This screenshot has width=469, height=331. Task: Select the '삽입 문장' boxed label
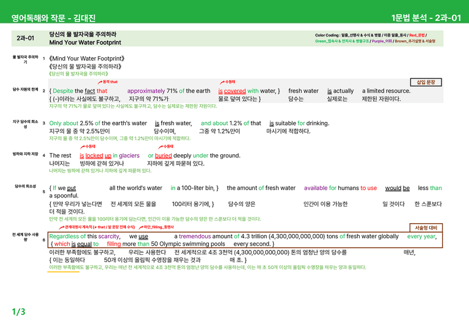coord(426,82)
